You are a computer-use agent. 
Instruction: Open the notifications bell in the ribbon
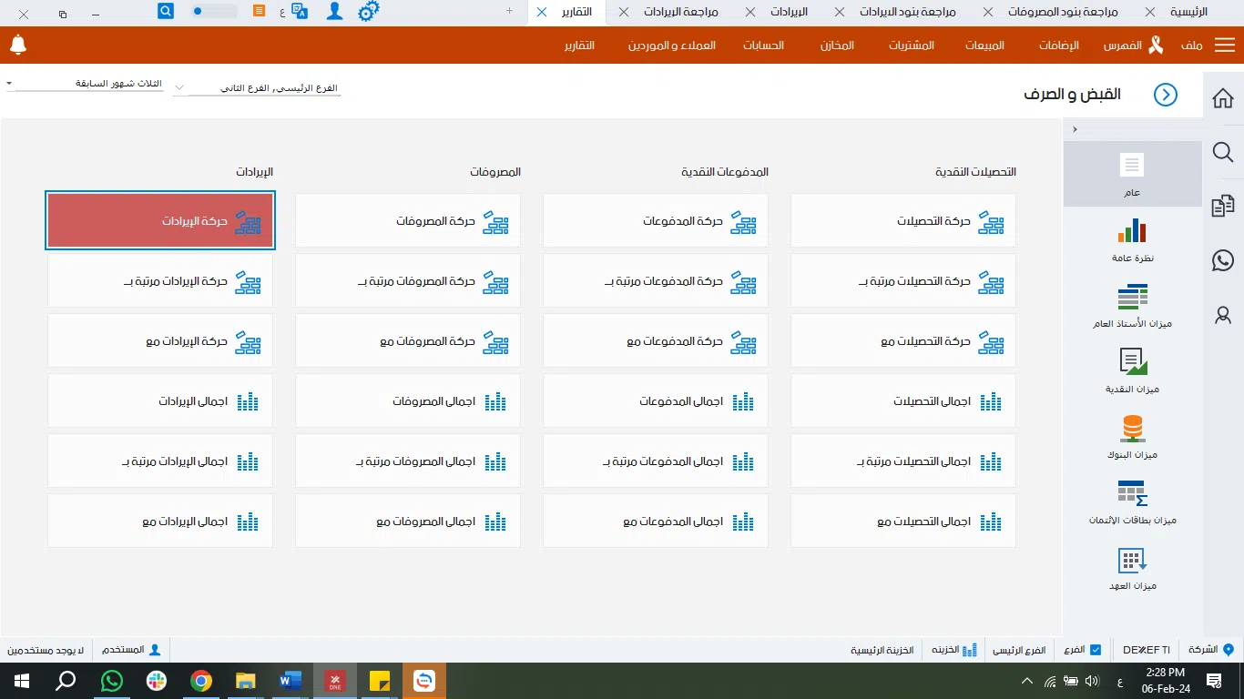pos(18,45)
